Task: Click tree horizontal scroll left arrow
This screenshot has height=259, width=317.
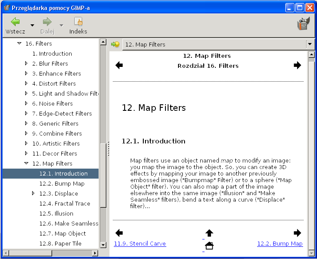Action: click(6, 253)
